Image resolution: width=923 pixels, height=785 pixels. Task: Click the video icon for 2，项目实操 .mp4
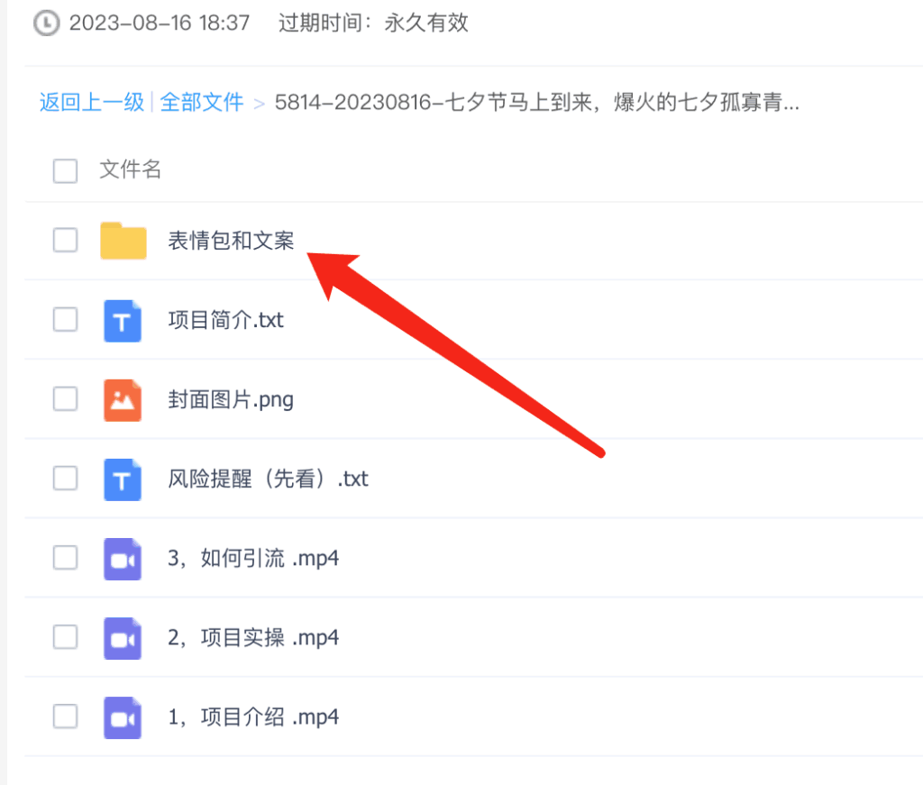click(123, 638)
